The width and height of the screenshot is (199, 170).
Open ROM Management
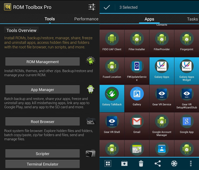43,62
